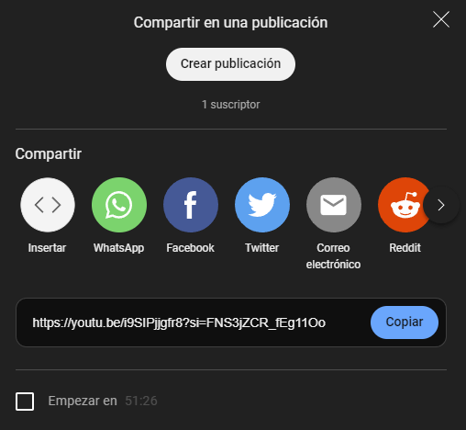Click the Twitter text label

pos(262,248)
